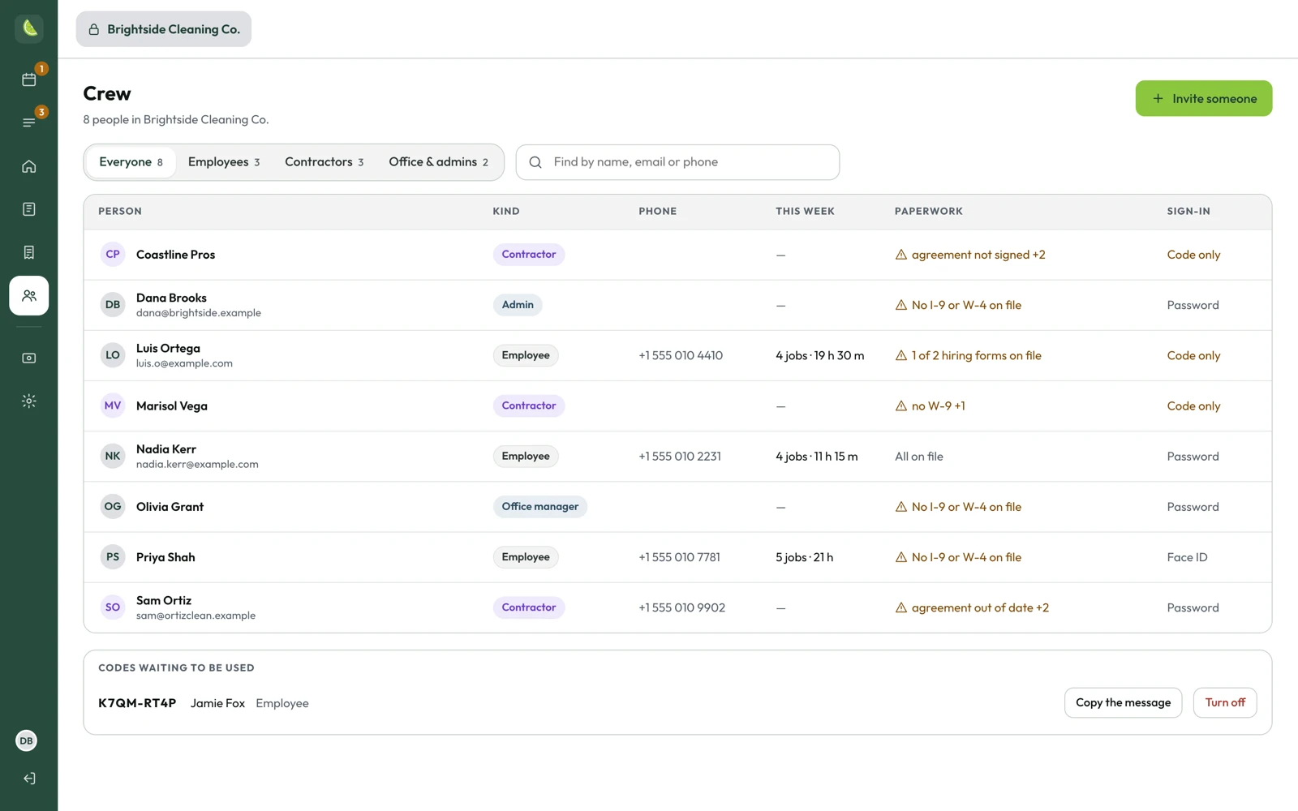Screen dimensions: 1298x811
Task: Click the warning icon in Coastline Pros row
Action: pos(900,255)
